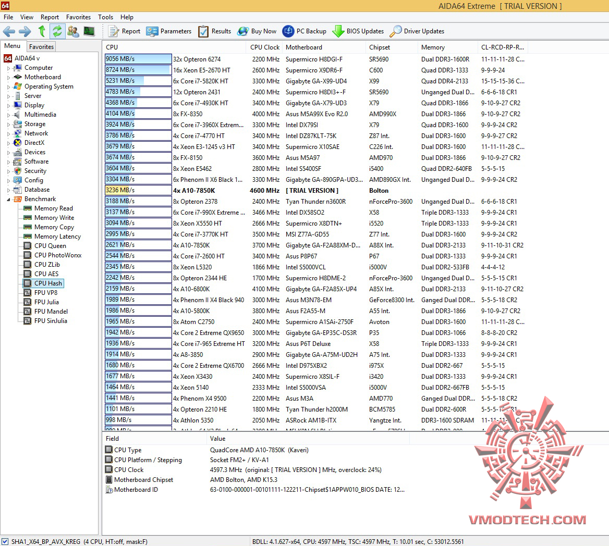Open the Favorites menu
The height and width of the screenshot is (546, 609).
coord(78,17)
